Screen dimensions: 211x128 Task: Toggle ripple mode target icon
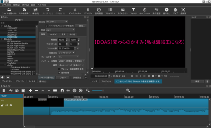coord(75,91)
